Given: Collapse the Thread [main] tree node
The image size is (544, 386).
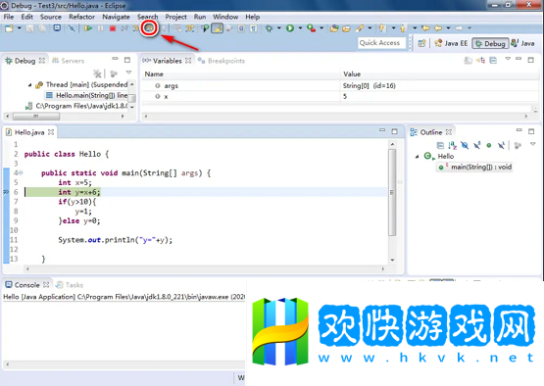Looking at the screenshot, I should pyautogui.click(x=29, y=85).
